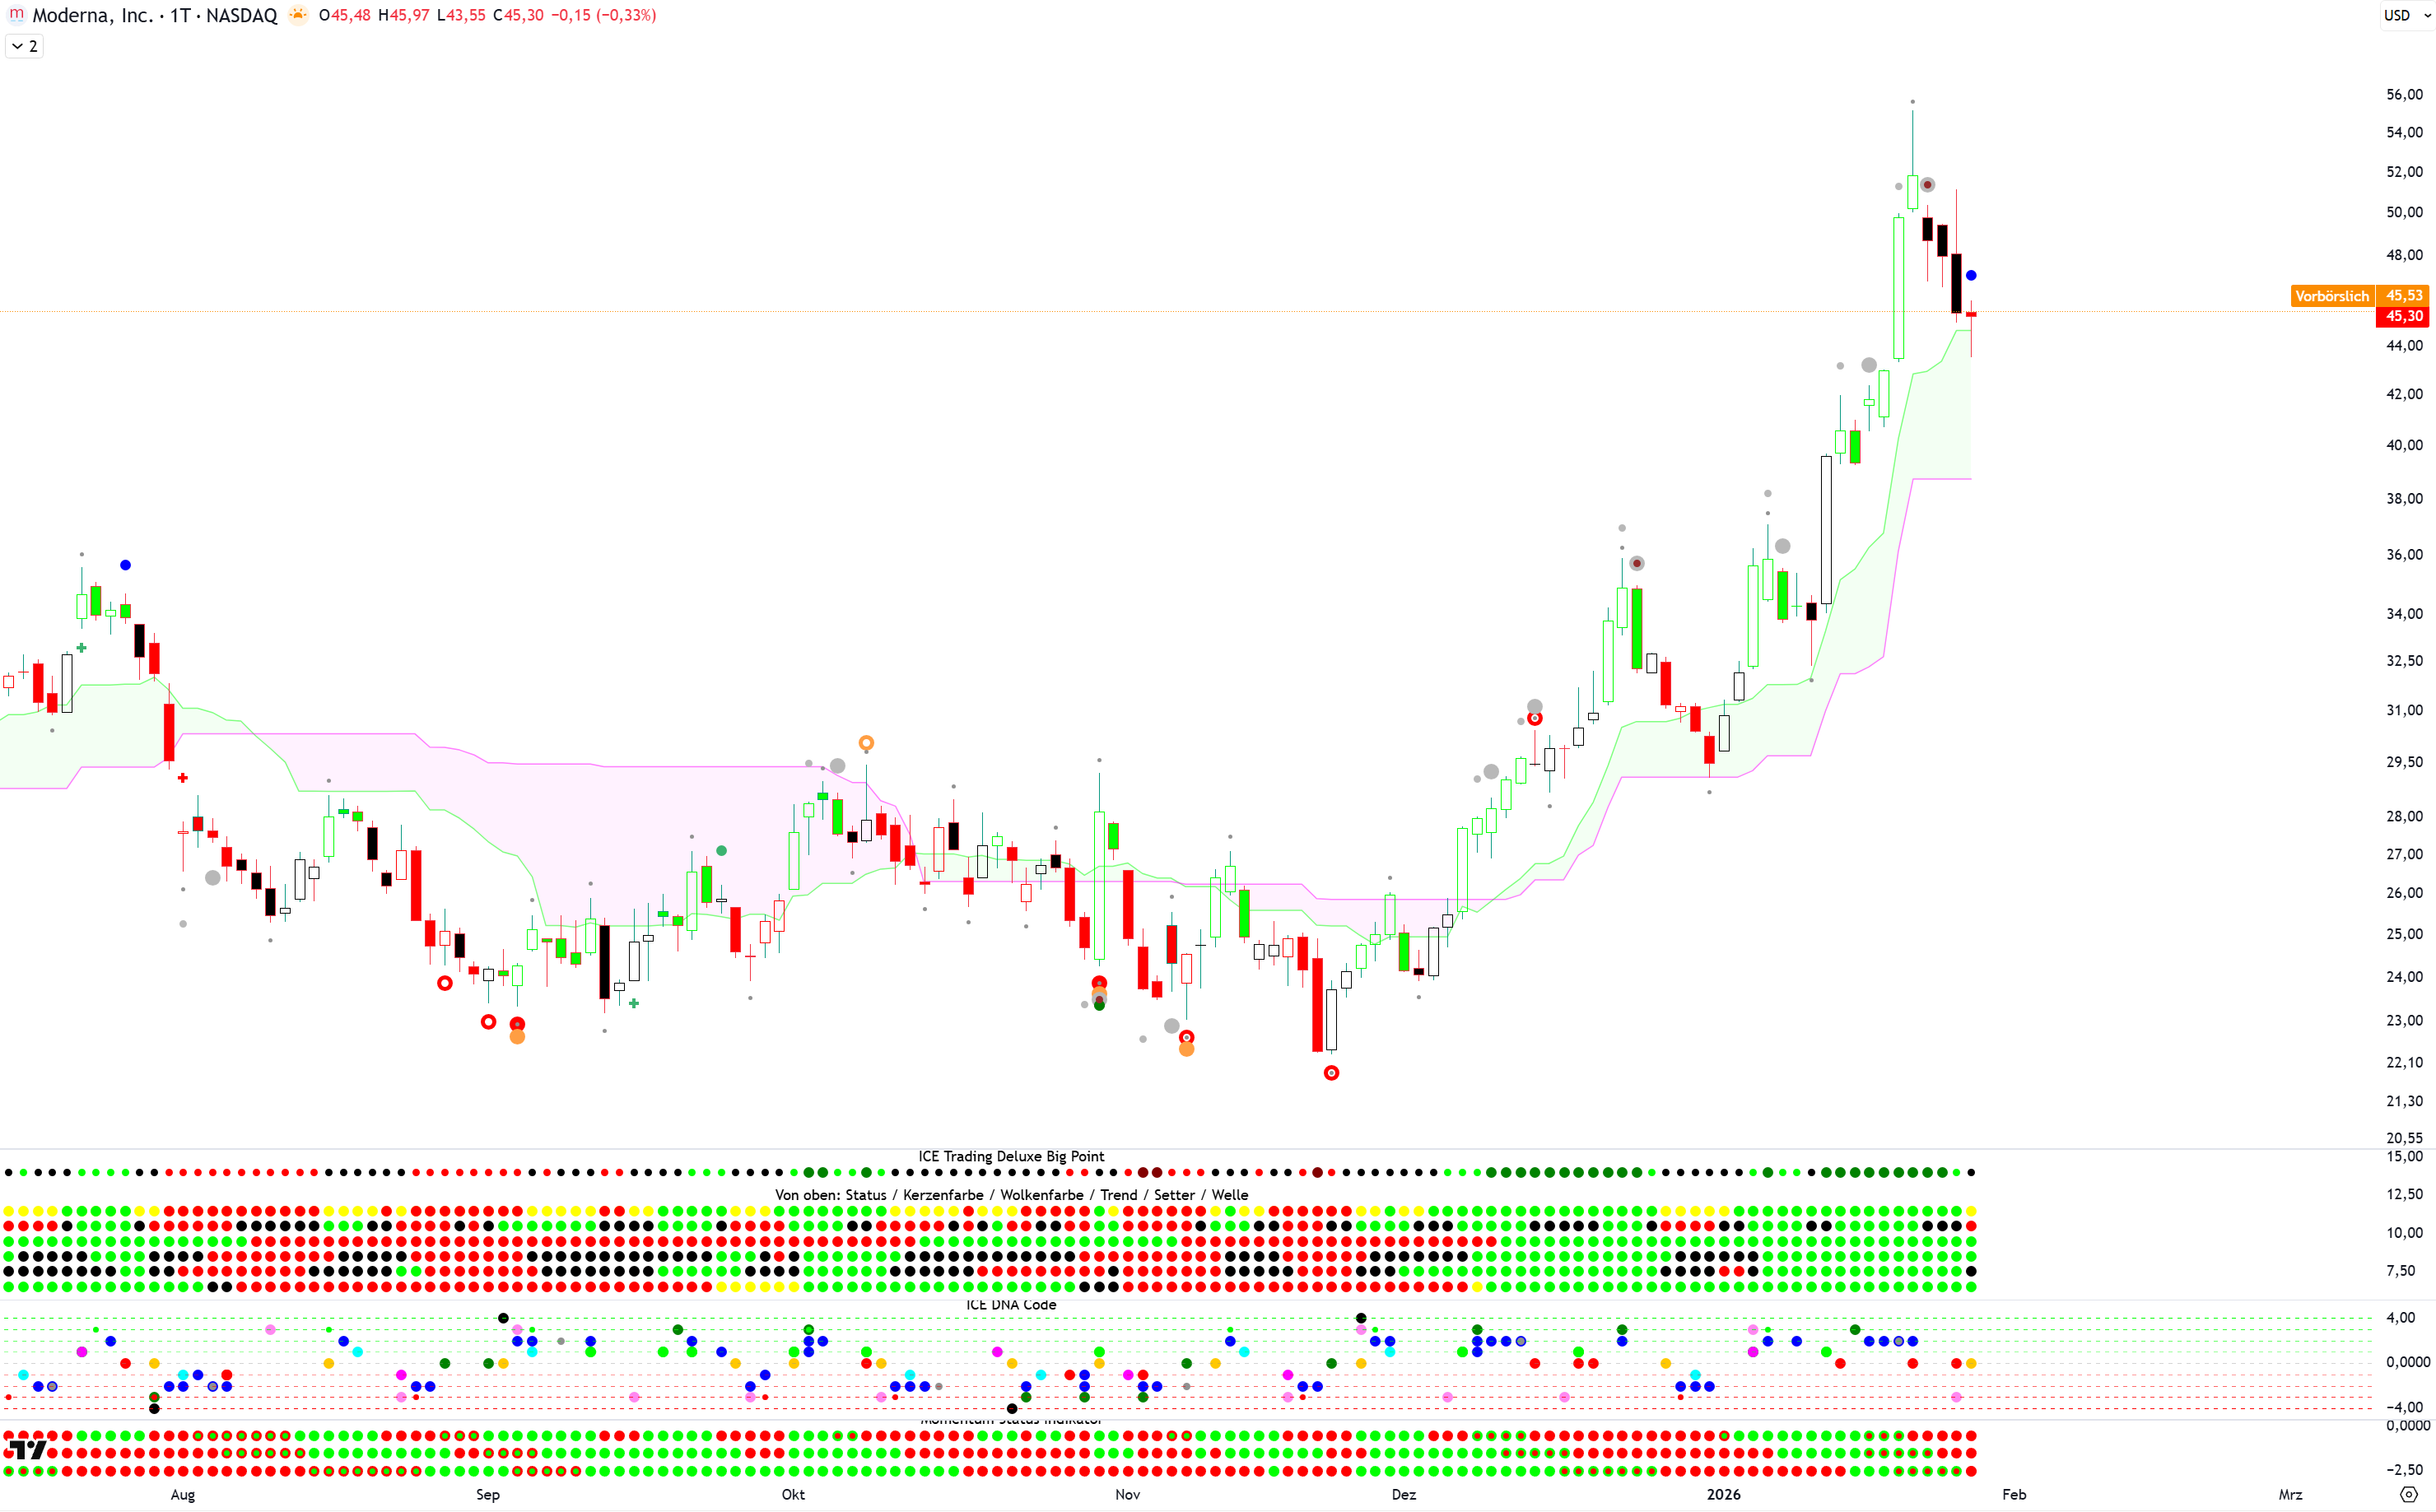Click the red plus marker in August

pyautogui.click(x=182, y=778)
